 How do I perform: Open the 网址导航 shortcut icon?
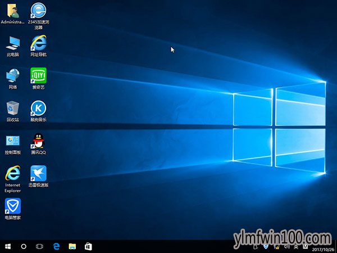pyautogui.click(x=38, y=46)
